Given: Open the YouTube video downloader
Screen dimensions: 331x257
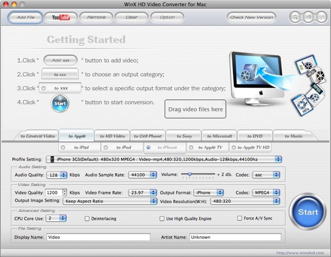Looking at the screenshot, I should click(61, 17).
